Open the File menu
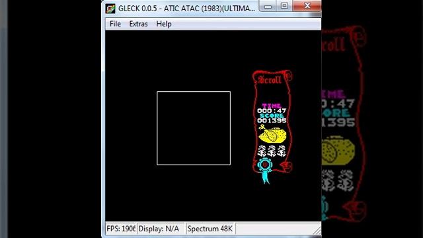 115,24
